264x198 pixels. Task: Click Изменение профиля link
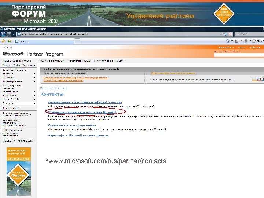80,60
